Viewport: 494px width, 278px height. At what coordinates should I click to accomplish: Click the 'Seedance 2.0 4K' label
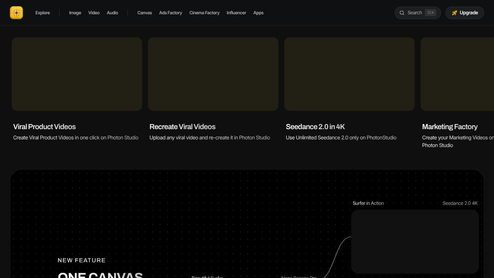pyautogui.click(x=460, y=203)
